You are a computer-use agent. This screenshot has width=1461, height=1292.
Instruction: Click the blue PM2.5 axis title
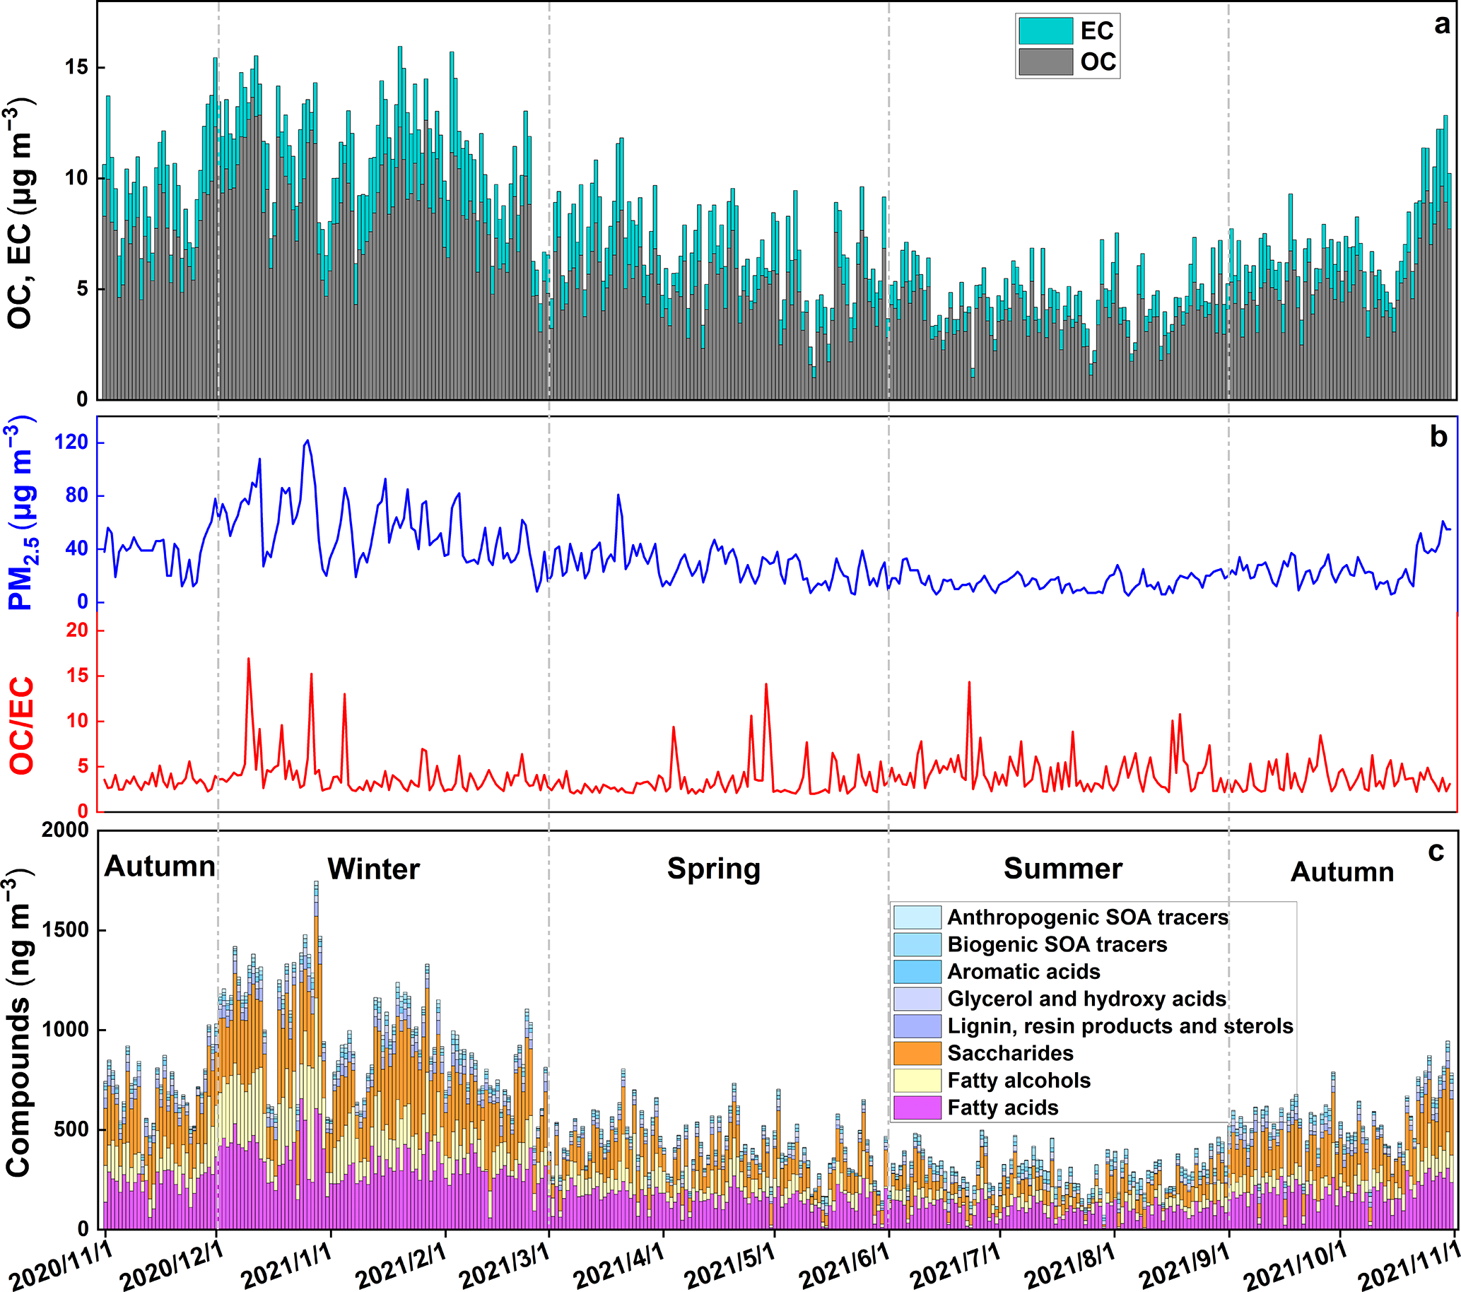tap(21, 513)
